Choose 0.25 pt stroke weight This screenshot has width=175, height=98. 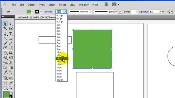coord(62,16)
